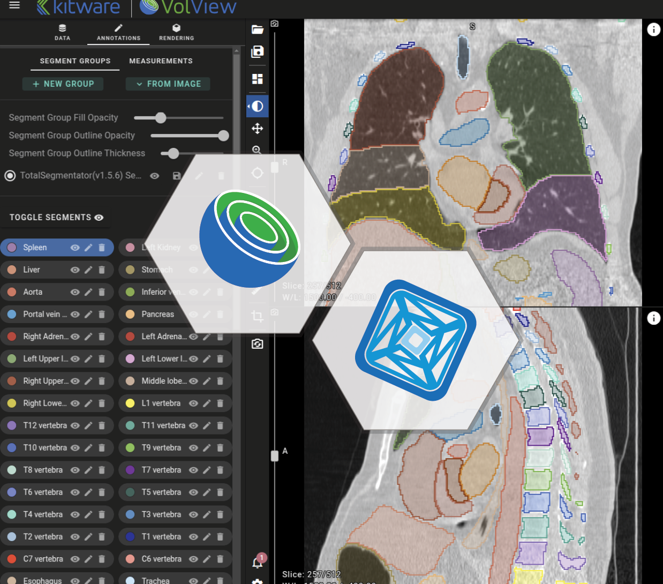Image resolution: width=663 pixels, height=584 pixels.
Task: Click the left panel scrollbar up arrow
Action: [x=236, y=51]
